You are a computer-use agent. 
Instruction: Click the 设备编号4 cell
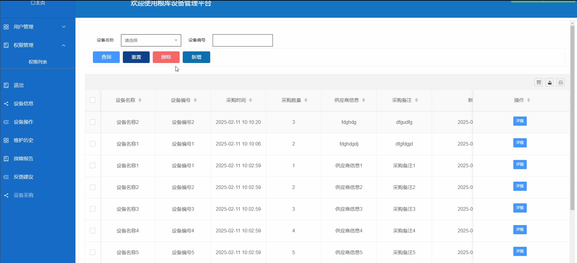[183, 231]
